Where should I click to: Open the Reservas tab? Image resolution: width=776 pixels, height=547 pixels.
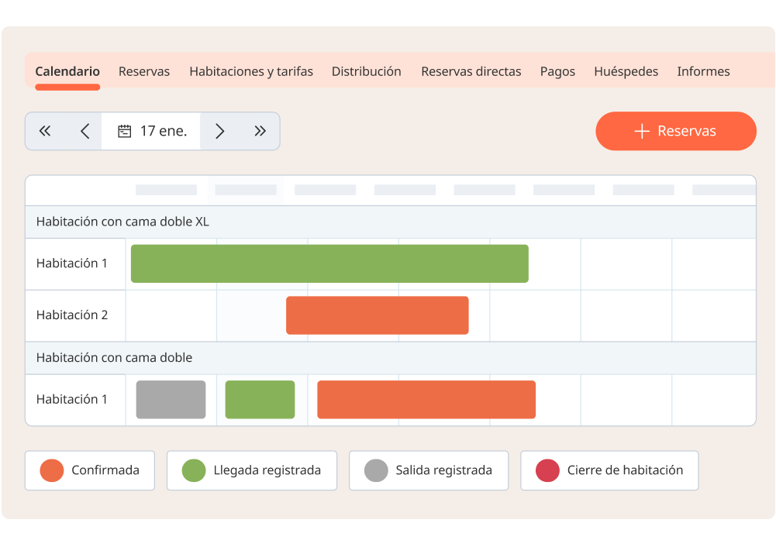[x=144, y=71]
